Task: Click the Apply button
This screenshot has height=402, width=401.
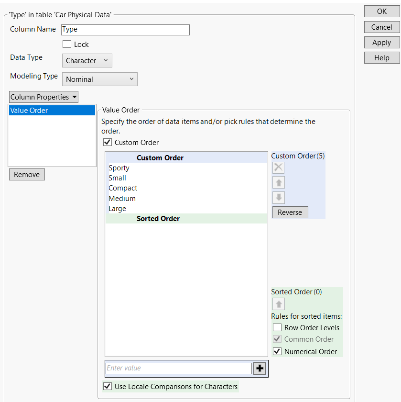Action: click(381, 43)
